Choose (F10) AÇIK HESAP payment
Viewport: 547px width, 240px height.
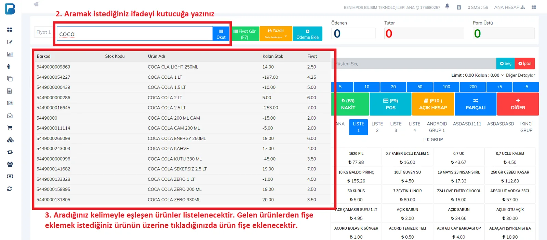(433, 104)
